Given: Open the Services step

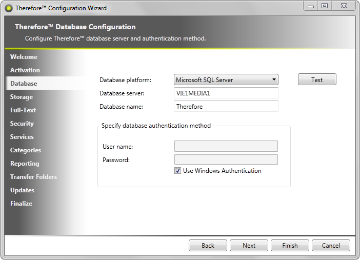Looking at the screenshot, I should coord(22,136).
